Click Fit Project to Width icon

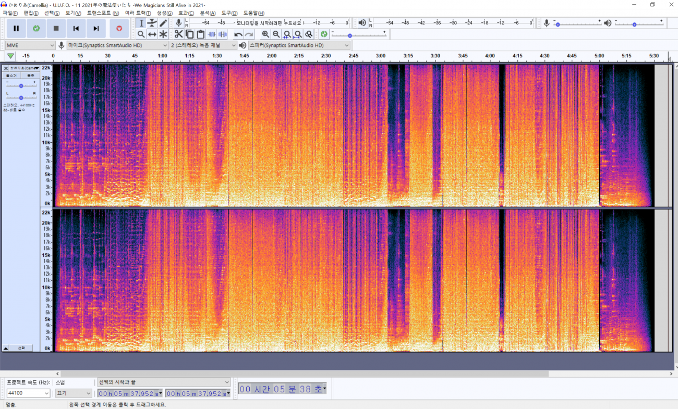tap(298, 34)
